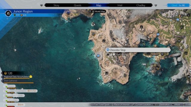Click the Intel Gathered label
Screen dimensions: 191x107
tap(10, 81)
